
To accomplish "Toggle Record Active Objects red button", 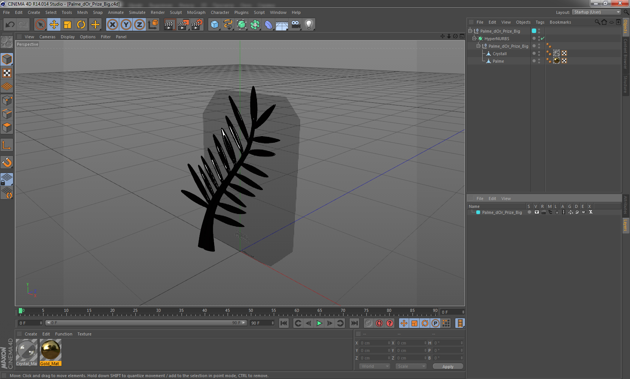I will (x=379, y=323).
